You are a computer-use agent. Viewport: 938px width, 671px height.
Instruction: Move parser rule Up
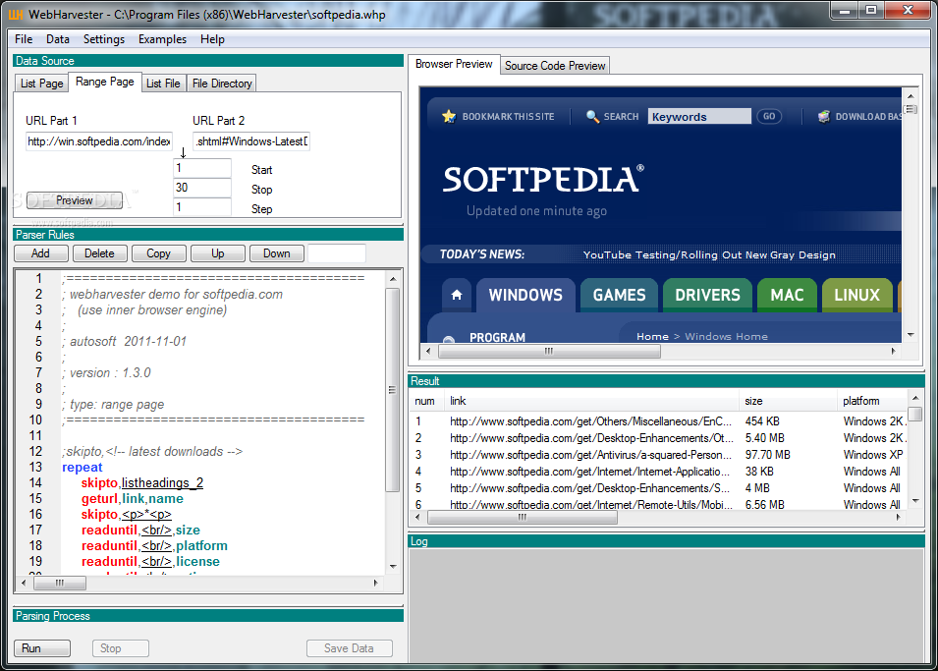coord(218,253)
